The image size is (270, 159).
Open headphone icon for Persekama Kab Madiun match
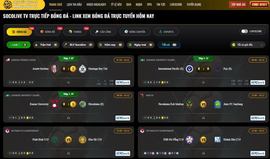pos(204,118)
